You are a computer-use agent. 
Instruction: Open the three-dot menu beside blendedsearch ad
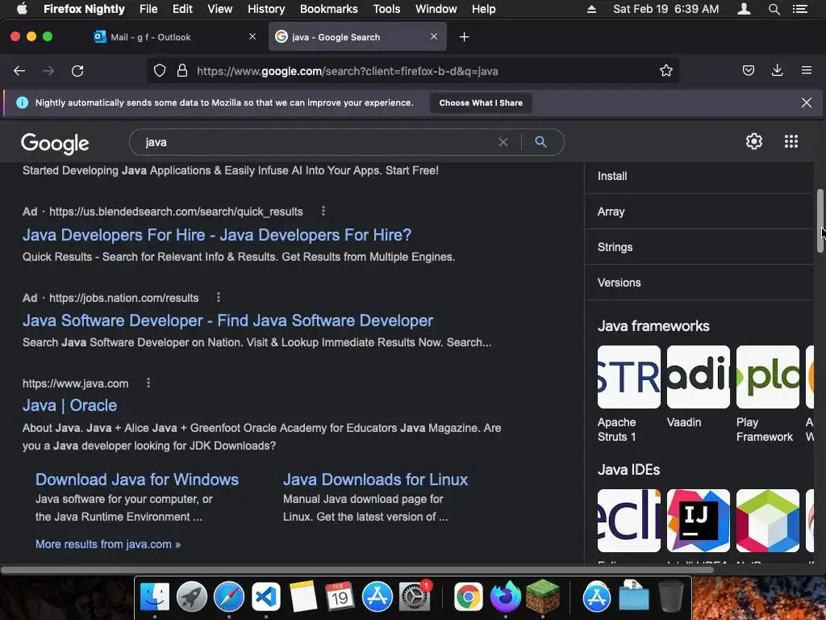click(x=323, y=212)
